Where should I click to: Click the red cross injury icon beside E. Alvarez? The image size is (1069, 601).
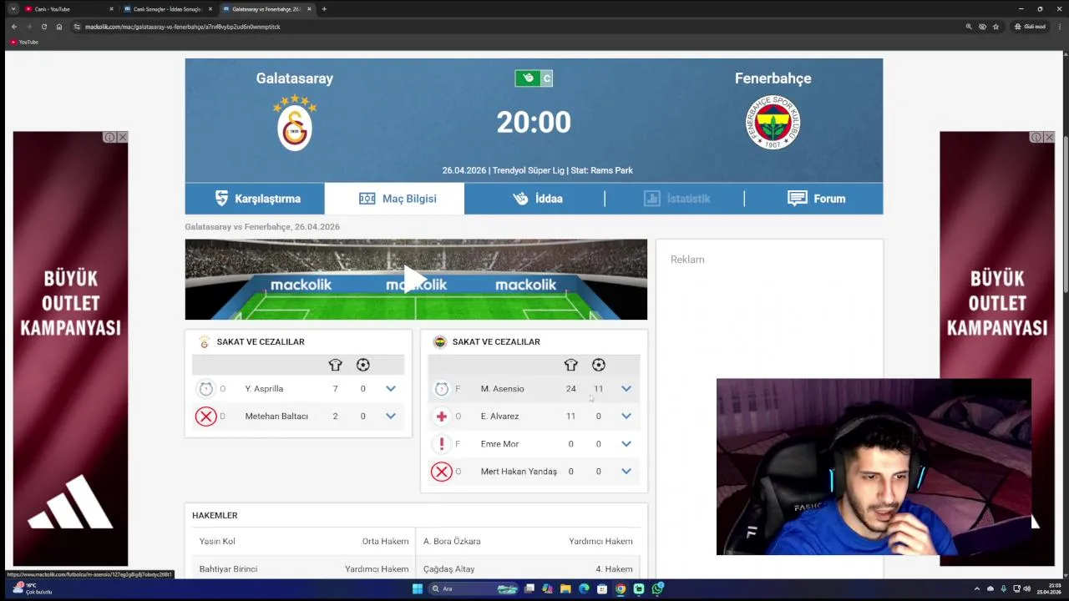(441, 417)
